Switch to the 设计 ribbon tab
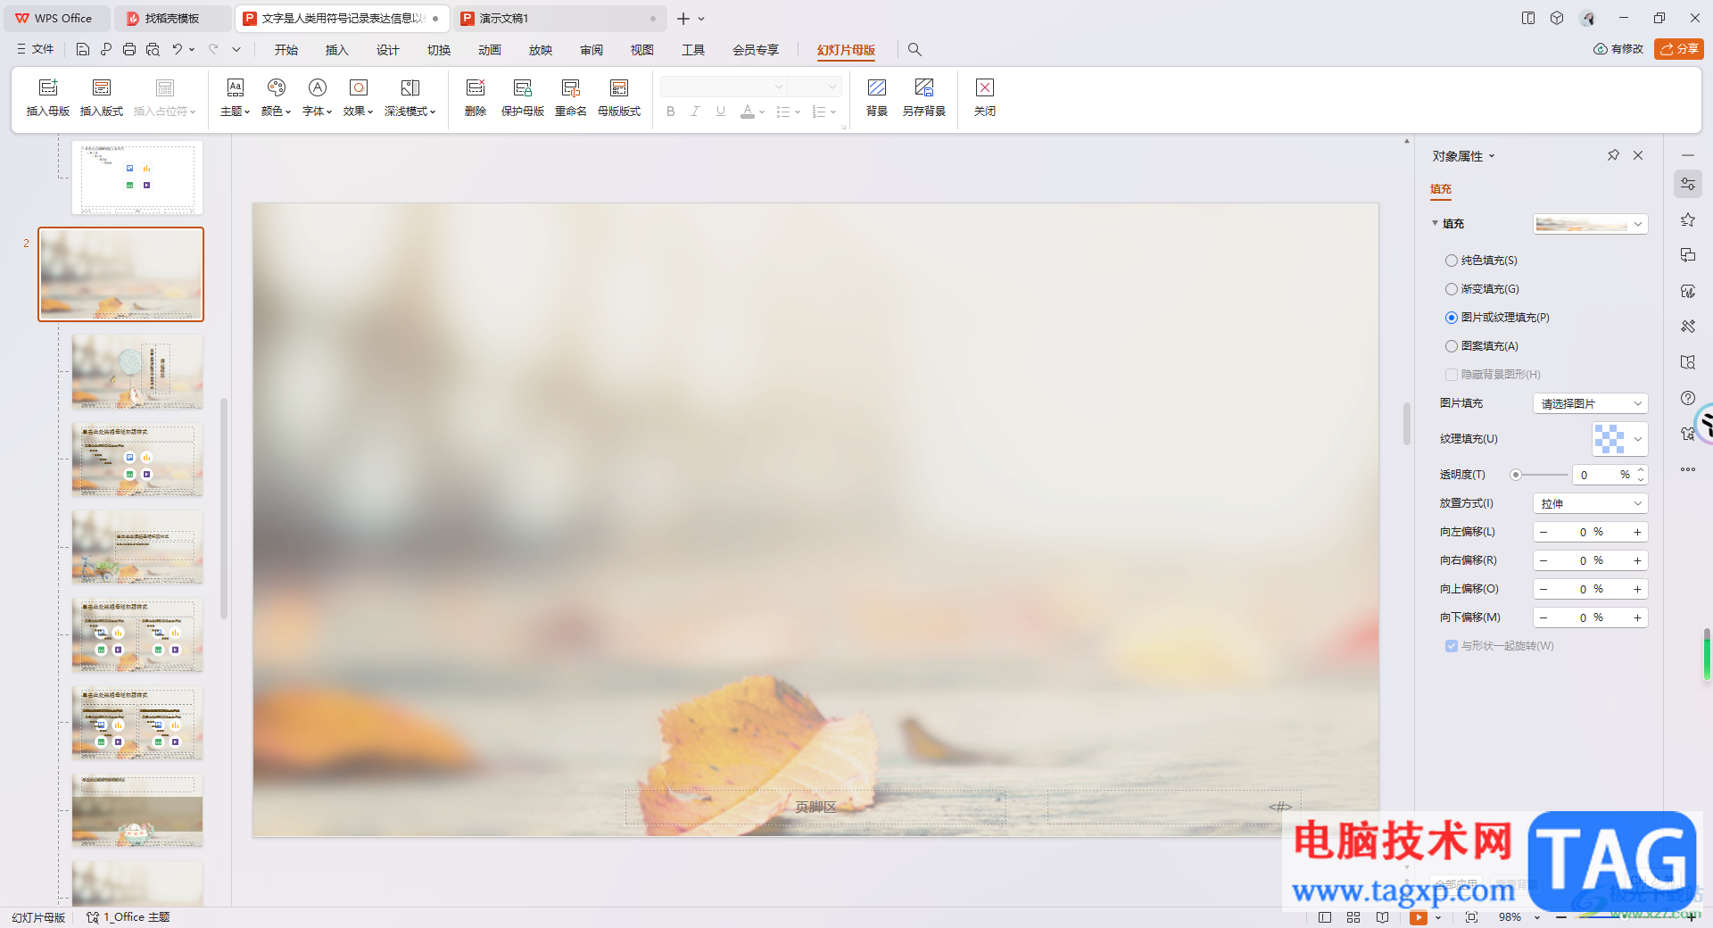The width and height of the screenshot is (1713, 928). (388, 50)
